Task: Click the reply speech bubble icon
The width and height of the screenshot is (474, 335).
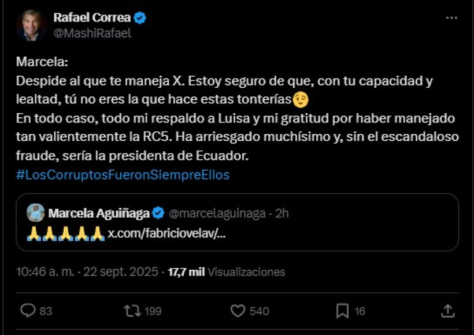Action: [x=28, y=311]
